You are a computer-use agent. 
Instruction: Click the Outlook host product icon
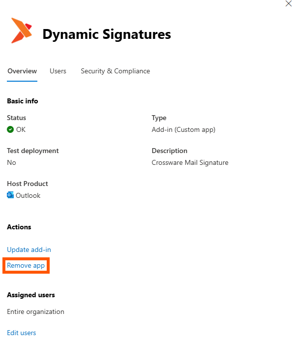pyautogui.click(x=10, y=195)
